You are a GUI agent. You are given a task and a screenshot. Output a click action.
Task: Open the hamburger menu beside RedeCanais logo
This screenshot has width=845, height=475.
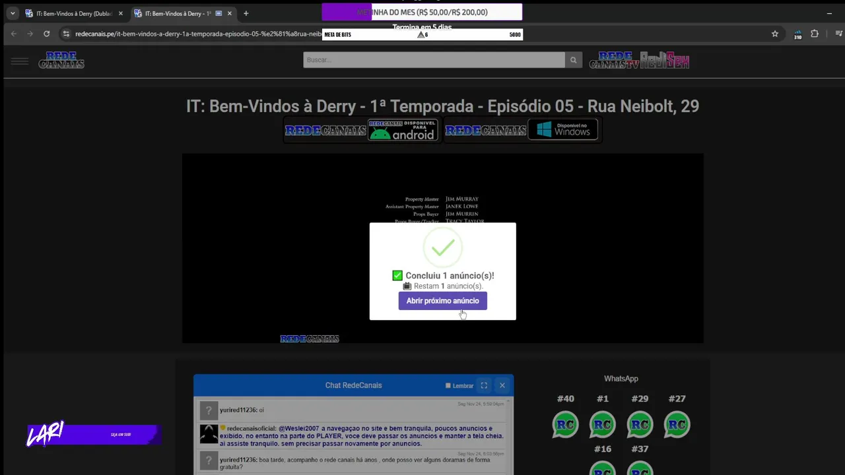(x=20, y=61)
